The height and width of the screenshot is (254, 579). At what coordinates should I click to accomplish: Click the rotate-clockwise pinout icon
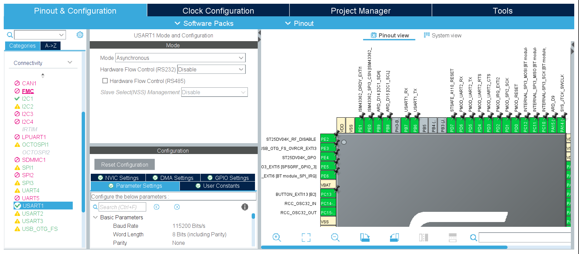(x=365, y=237)
